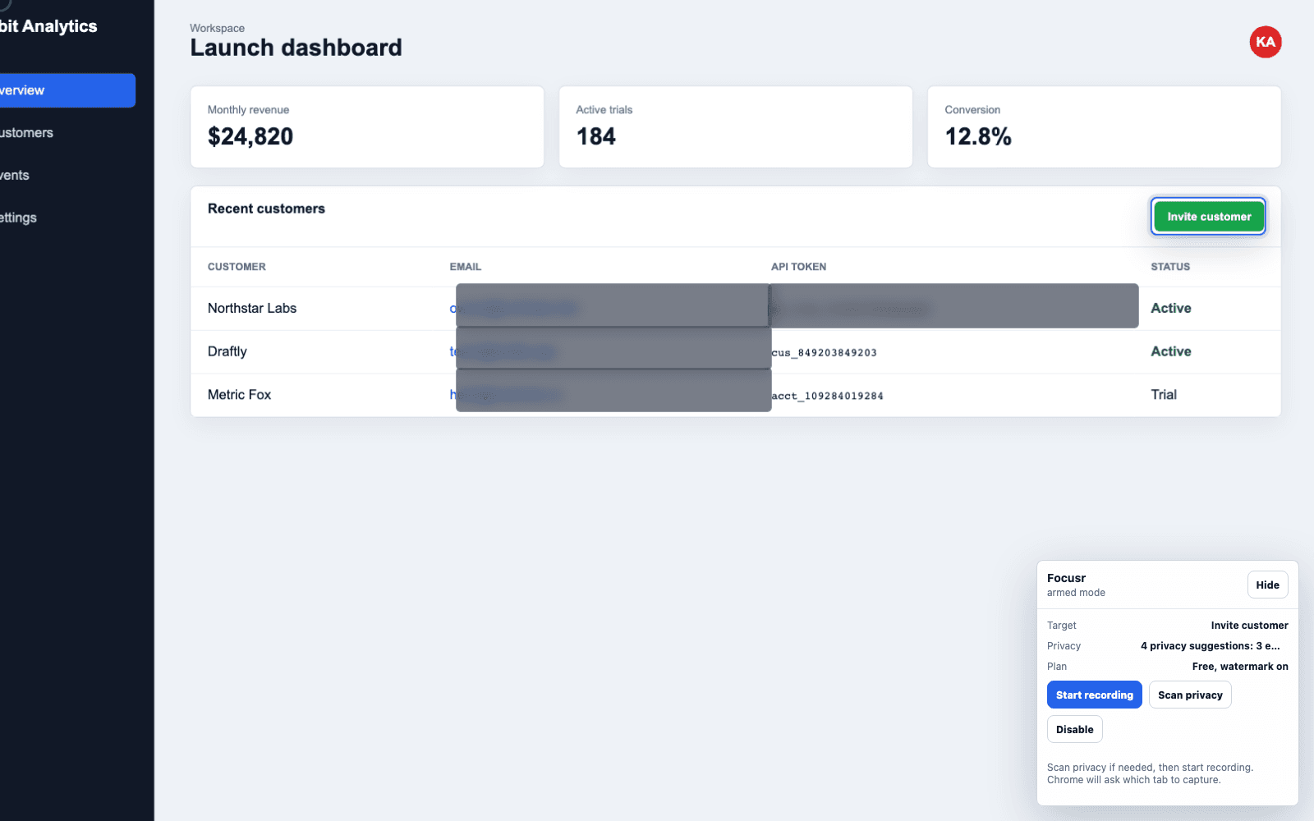Click the $24,820 revenue value
Image resolution: width=1314 pixels, height=821 pixels.
[x=250, y=136]
